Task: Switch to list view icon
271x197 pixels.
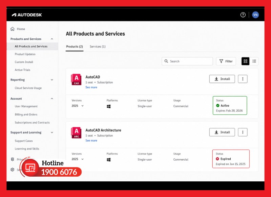Action: 254,61
